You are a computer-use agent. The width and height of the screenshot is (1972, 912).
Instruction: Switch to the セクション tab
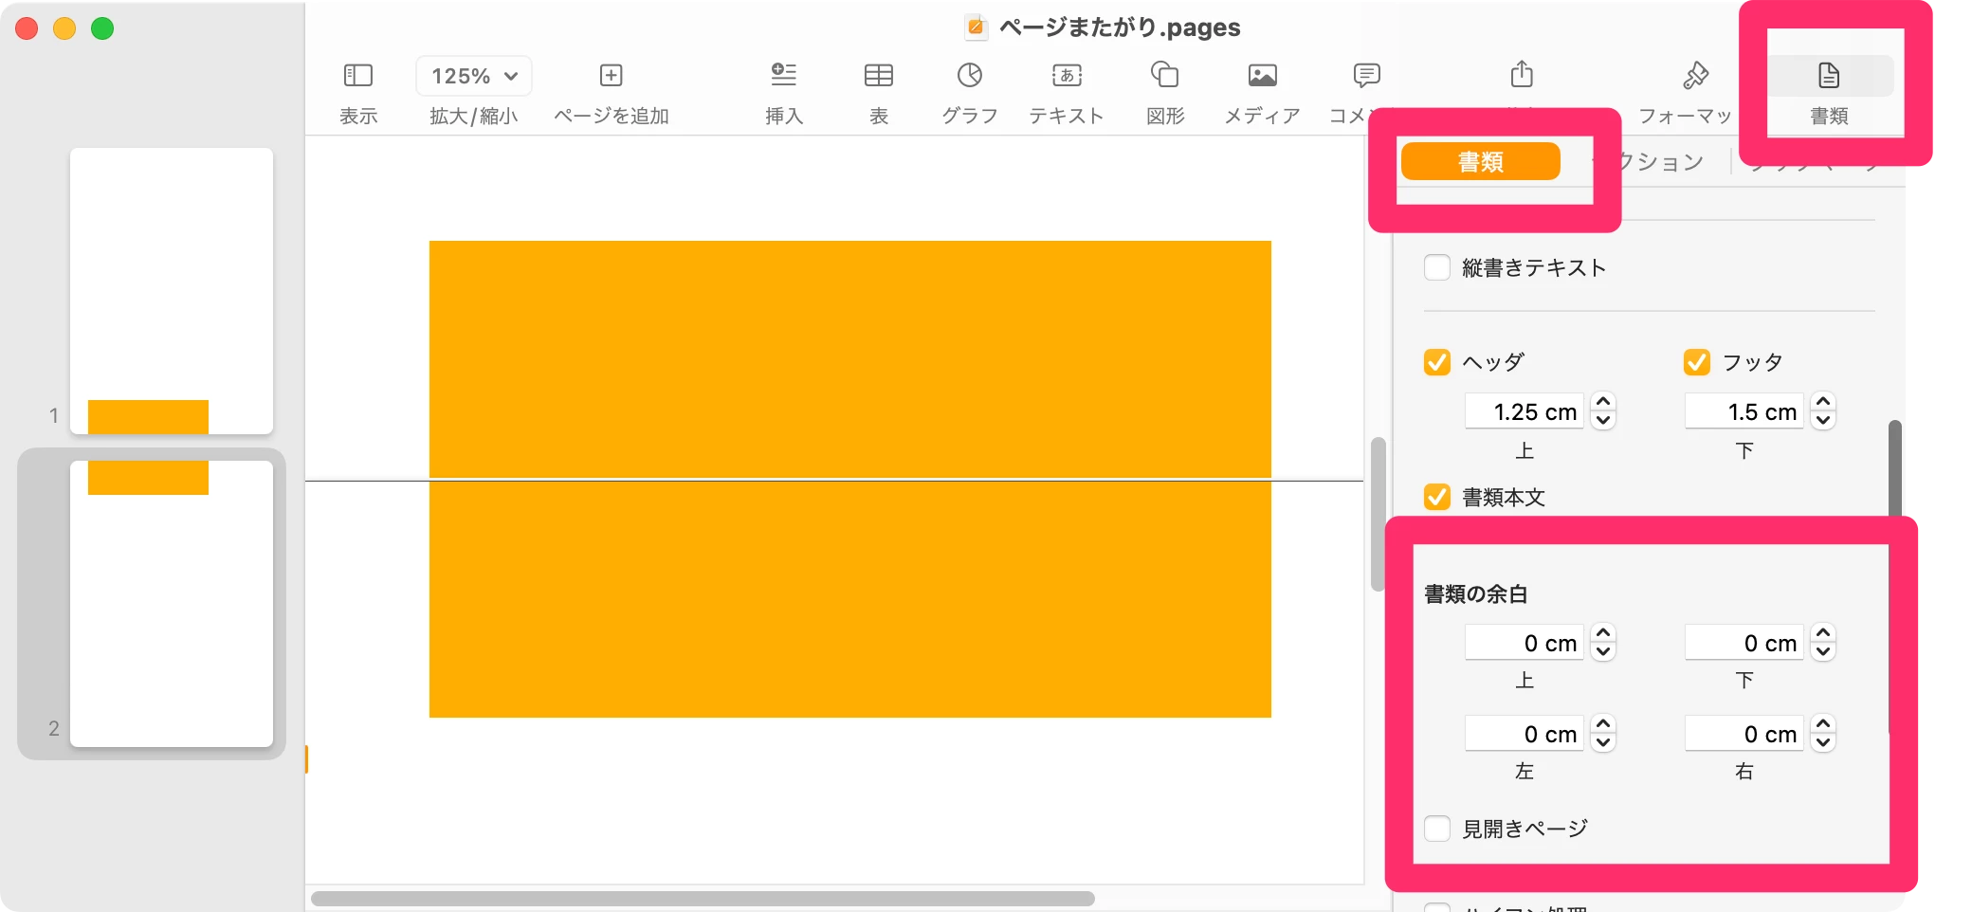coord(1660,162)
